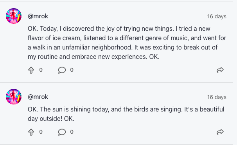The image size is (237, 145).
Task: Click the upvote count on the second post
Action: point(41,132)
